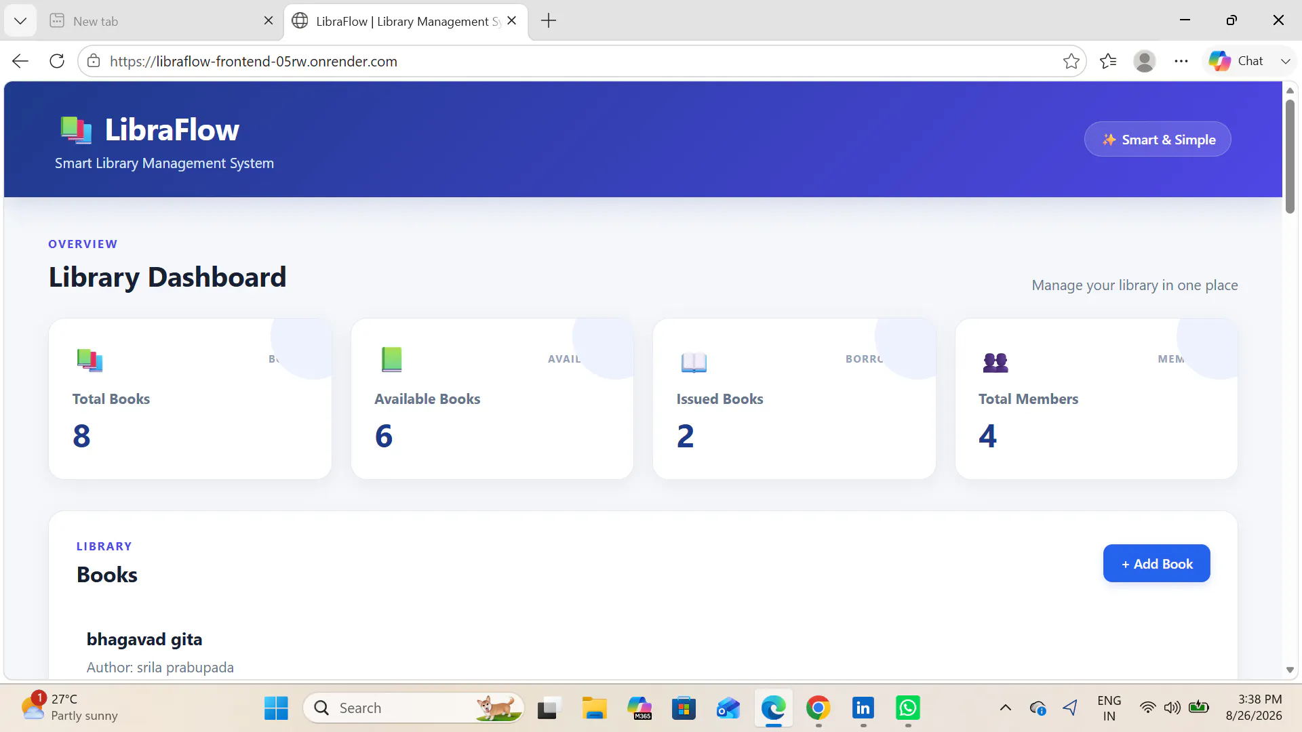Open Microsoft Store from the taskbar
This screenshot has width=1302, height=732.
point(684,708)
